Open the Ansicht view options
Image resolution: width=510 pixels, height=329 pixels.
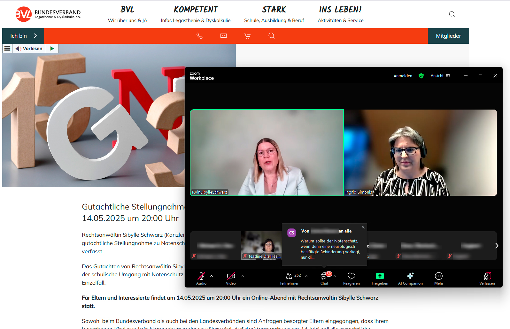tap(440, 76)
